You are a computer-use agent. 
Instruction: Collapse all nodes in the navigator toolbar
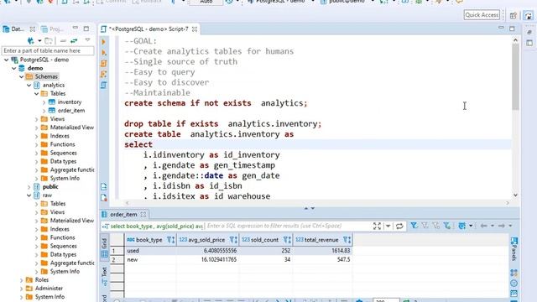coord(63,41)
